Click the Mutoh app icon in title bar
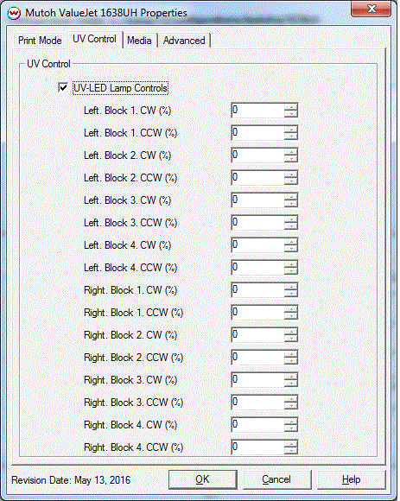400x501 pixels. [14, 14]
